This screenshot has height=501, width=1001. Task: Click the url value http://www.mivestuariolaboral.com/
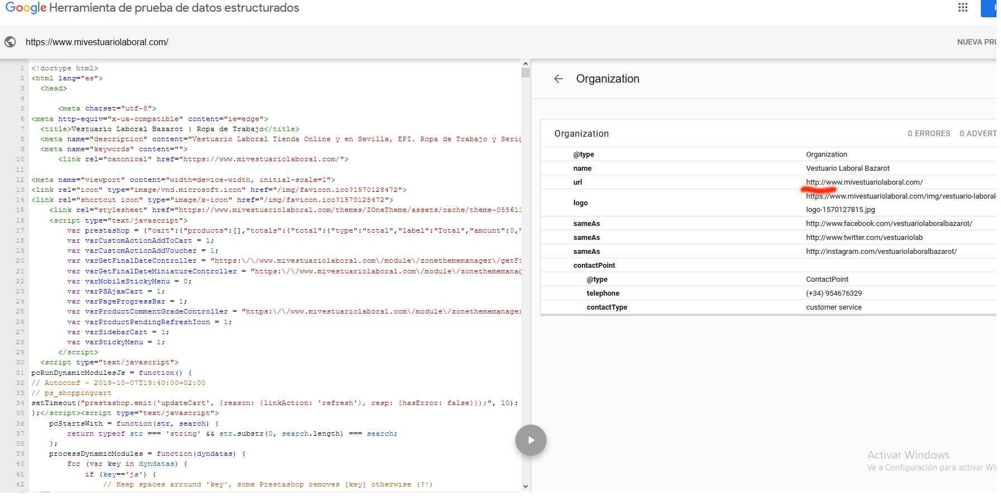864,182
